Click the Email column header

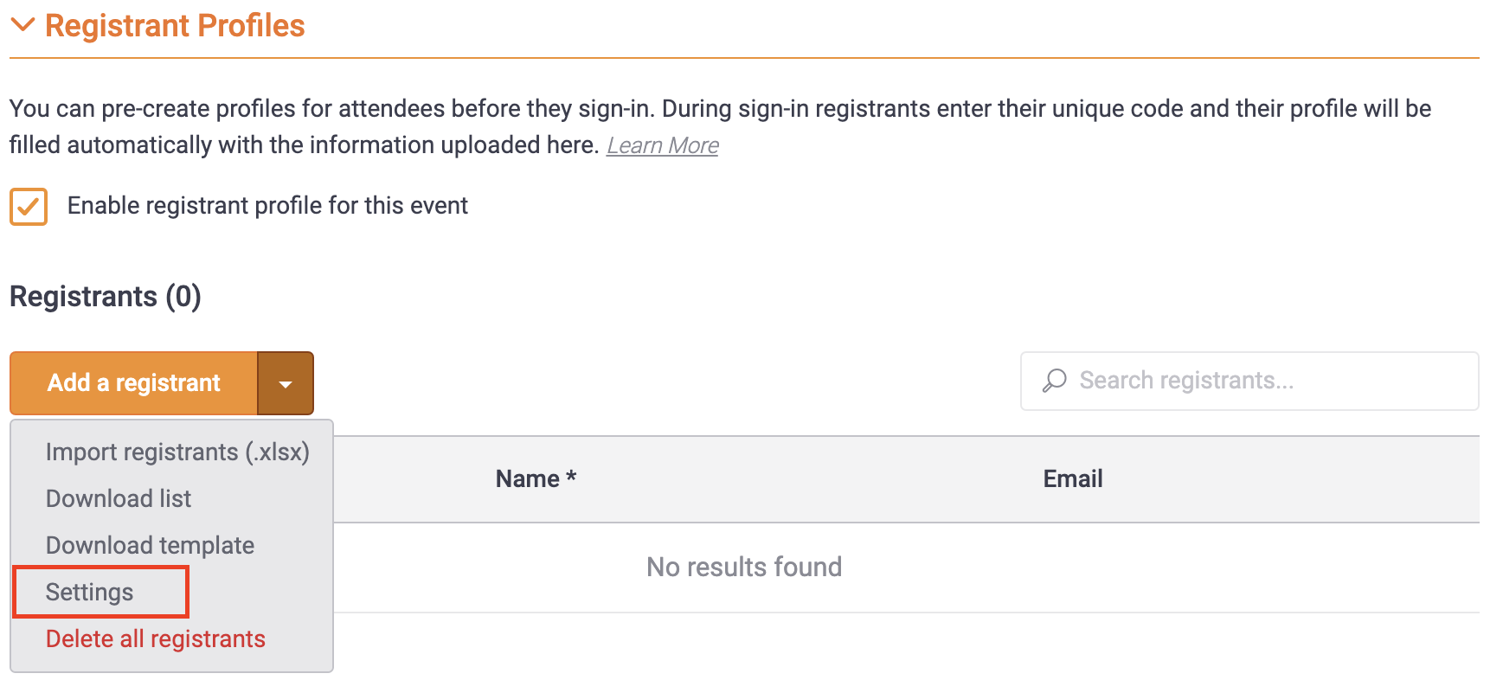point(1073,479)
